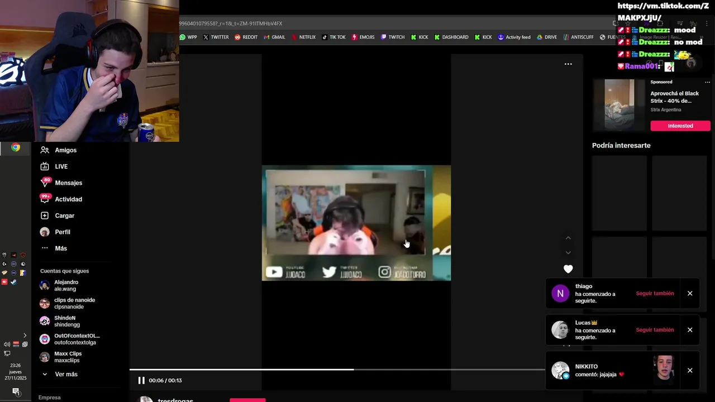Follow thiago back with Seguir también
This screenshot has height=402, width=715.
coord(655,293)
